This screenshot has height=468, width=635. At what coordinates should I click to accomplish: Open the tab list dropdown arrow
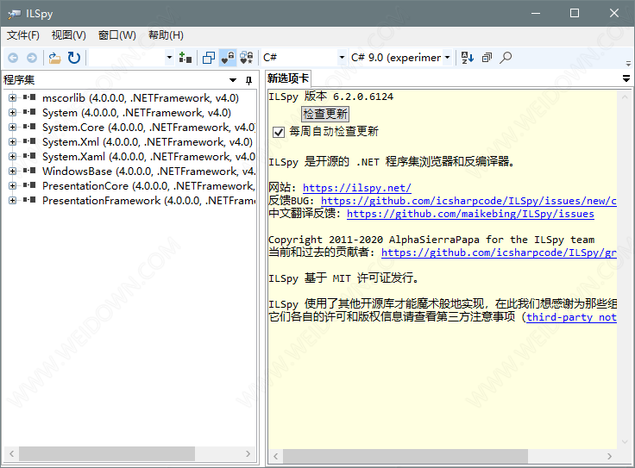626,78
